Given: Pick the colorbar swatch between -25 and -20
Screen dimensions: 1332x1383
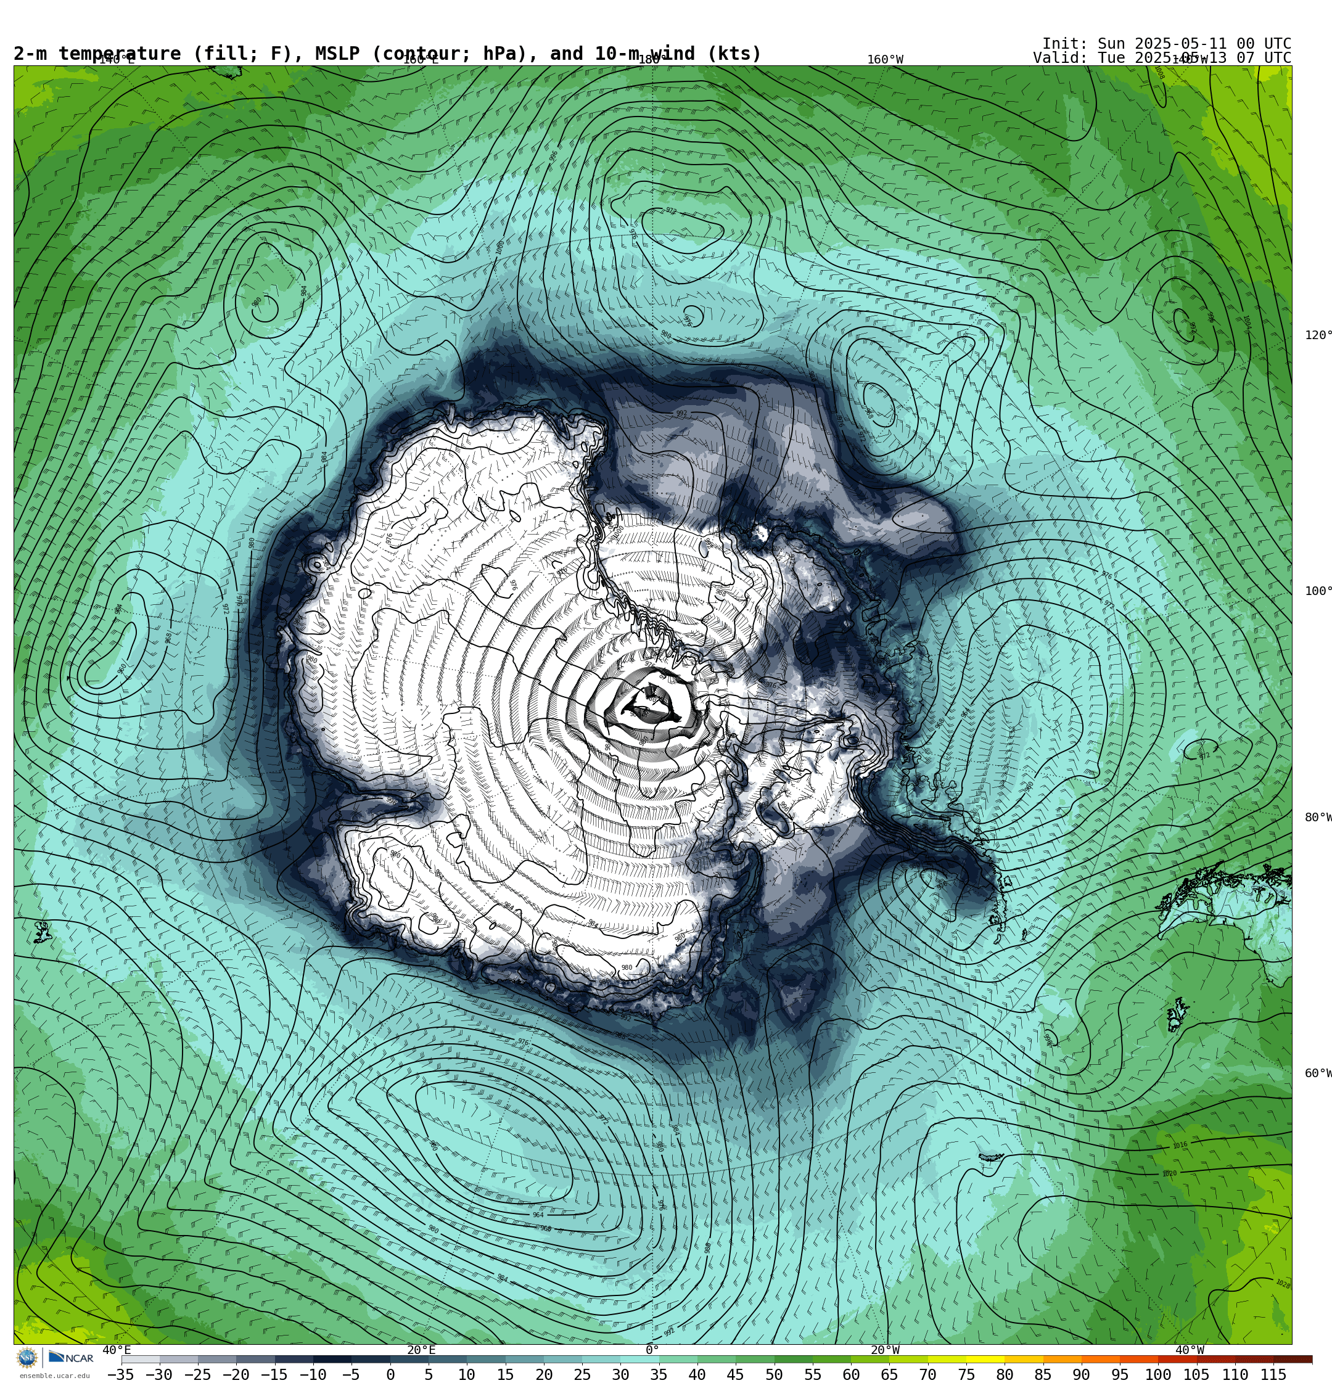Looking at the screenshot, I should [218, 1359].
